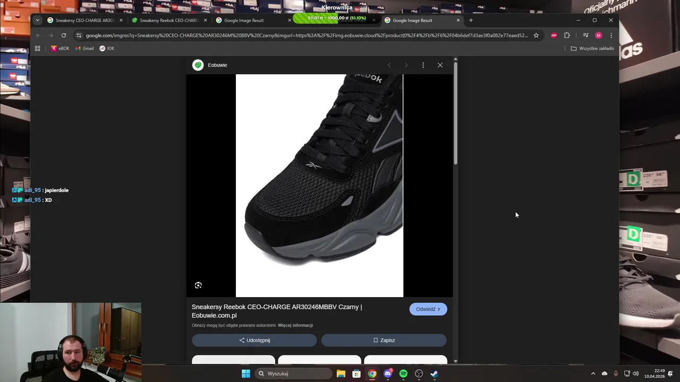The width and height of the screenshot is (680, 382).
Task: Open Spotify from the taskbar
Action: click(x=403, y=374)
